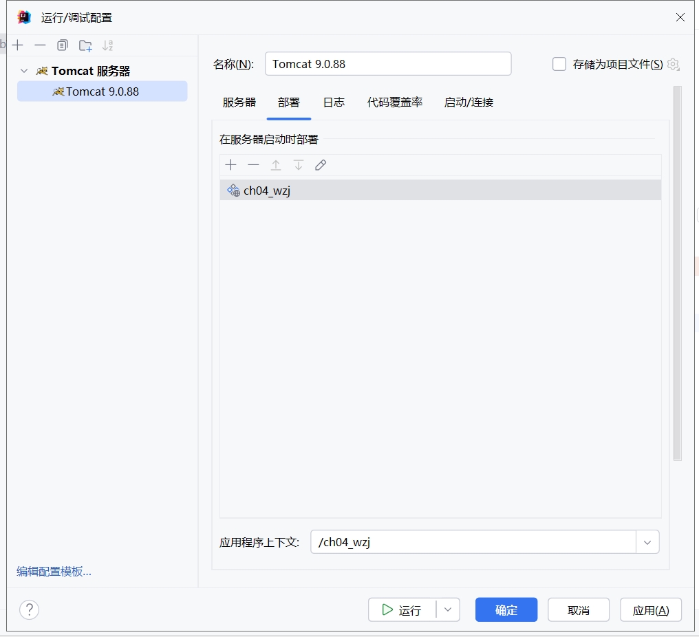
Task: Click the add new configuration plus icon
Action: tap(18, 45)
